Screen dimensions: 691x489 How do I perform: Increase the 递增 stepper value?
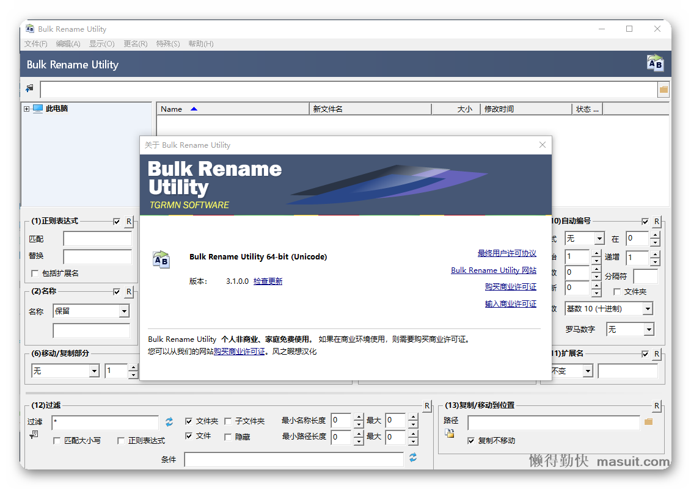(x=655, y=254)
